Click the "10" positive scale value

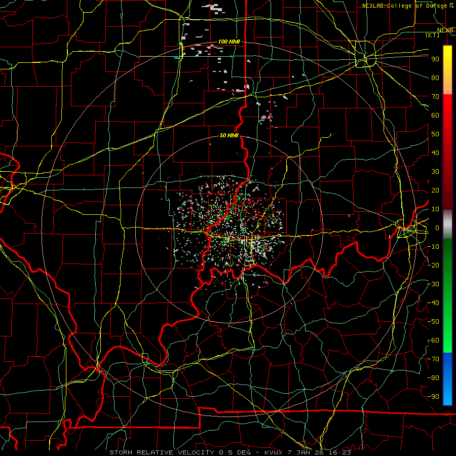click(435, 209)
